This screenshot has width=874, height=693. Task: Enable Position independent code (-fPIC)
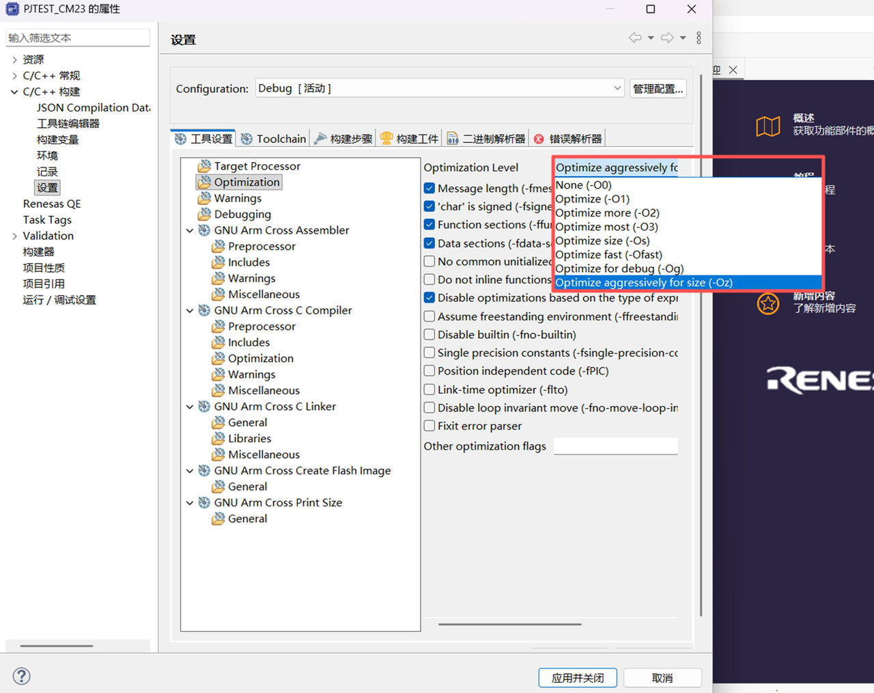pyautogui.click(x=429, y=371)
